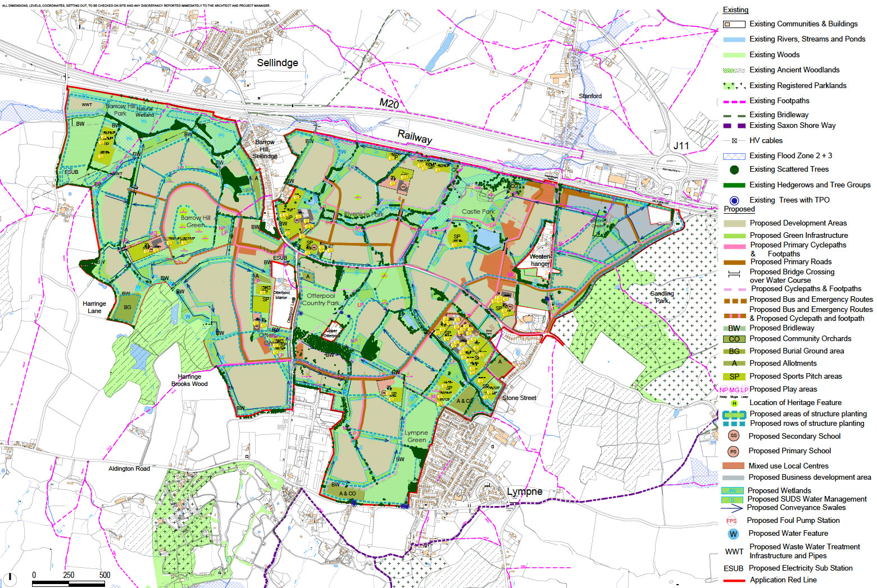
Task: Click the Existing Saxon Shore Way purple dashed sample
Action: coord(734,126)
